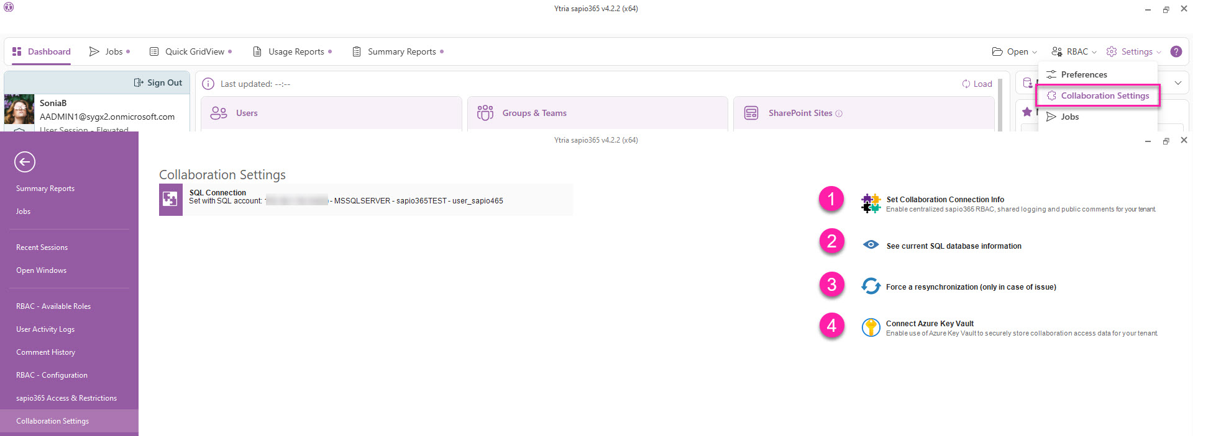The height and width of the screenshot is (436, 1221).
Task: Open Usage Reports tab
Action: point(292,51)
